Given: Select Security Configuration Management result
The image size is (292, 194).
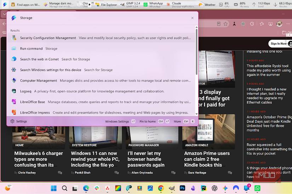Looking at the screenshot, I should (101, 38).
